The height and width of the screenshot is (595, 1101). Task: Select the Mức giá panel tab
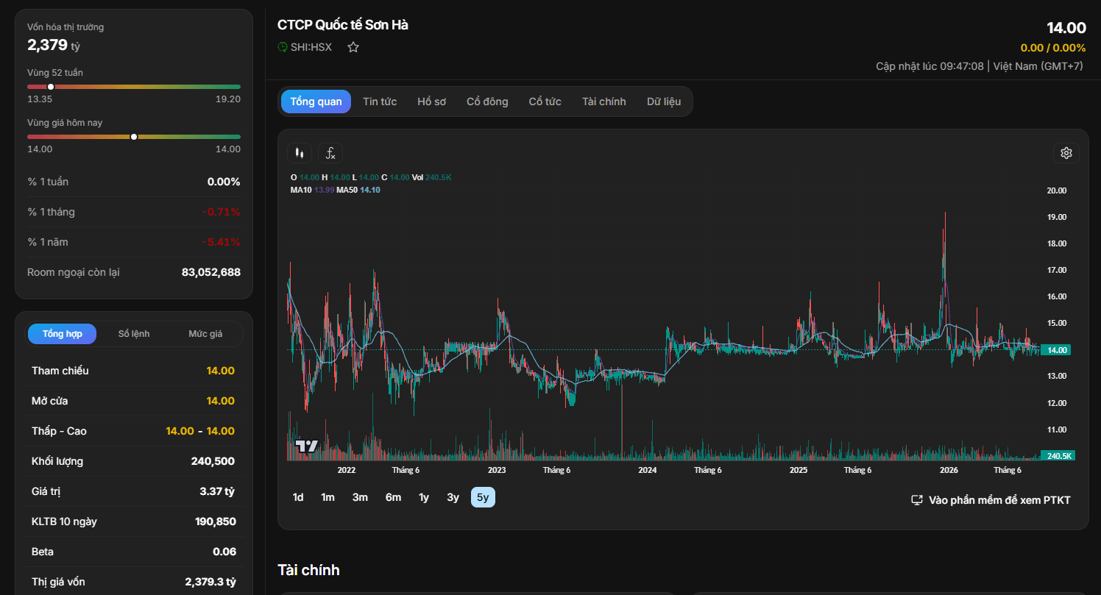tap(205, 334)
